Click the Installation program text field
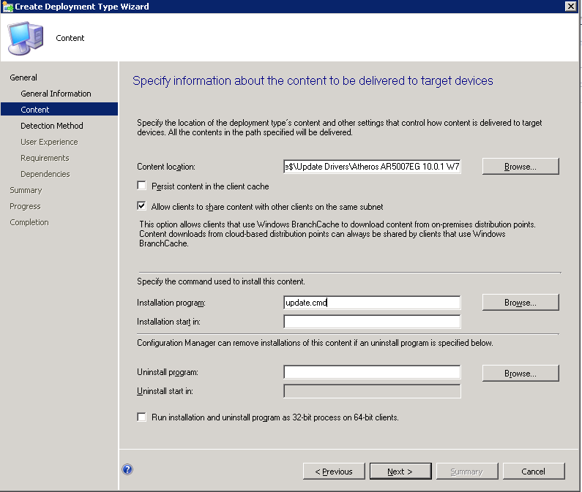The height and width of the screenshot is (492, 582). (372, 302)
